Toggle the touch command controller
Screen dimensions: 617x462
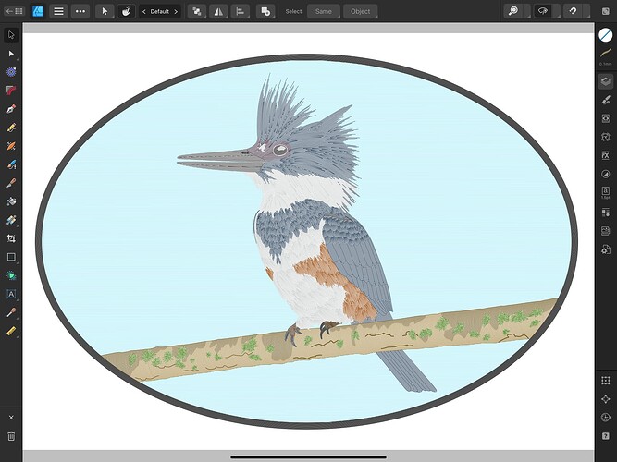pos(126,11)
